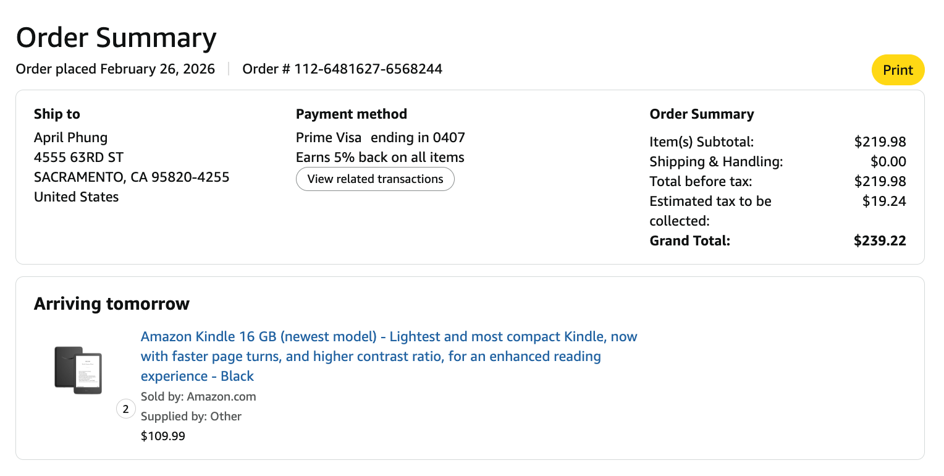Click the Item(s) Subtotal value $219.98
Screen dimensions: 944x476
click(x=880, y=142)
